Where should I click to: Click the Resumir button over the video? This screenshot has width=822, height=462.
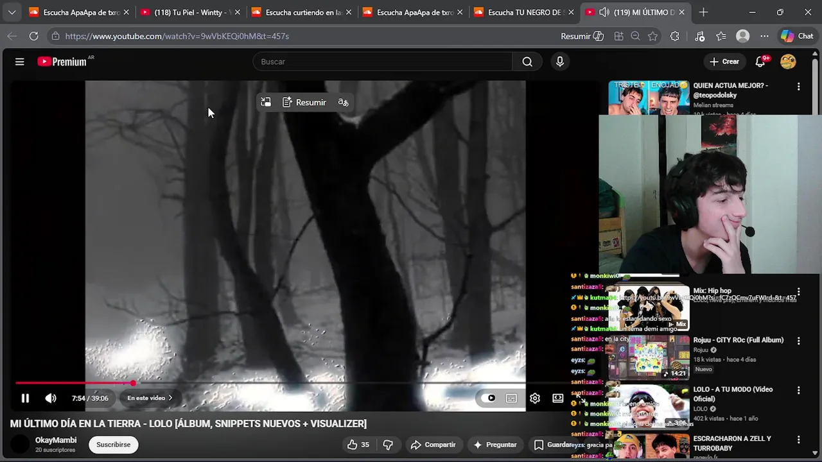(x=304, y=103)
